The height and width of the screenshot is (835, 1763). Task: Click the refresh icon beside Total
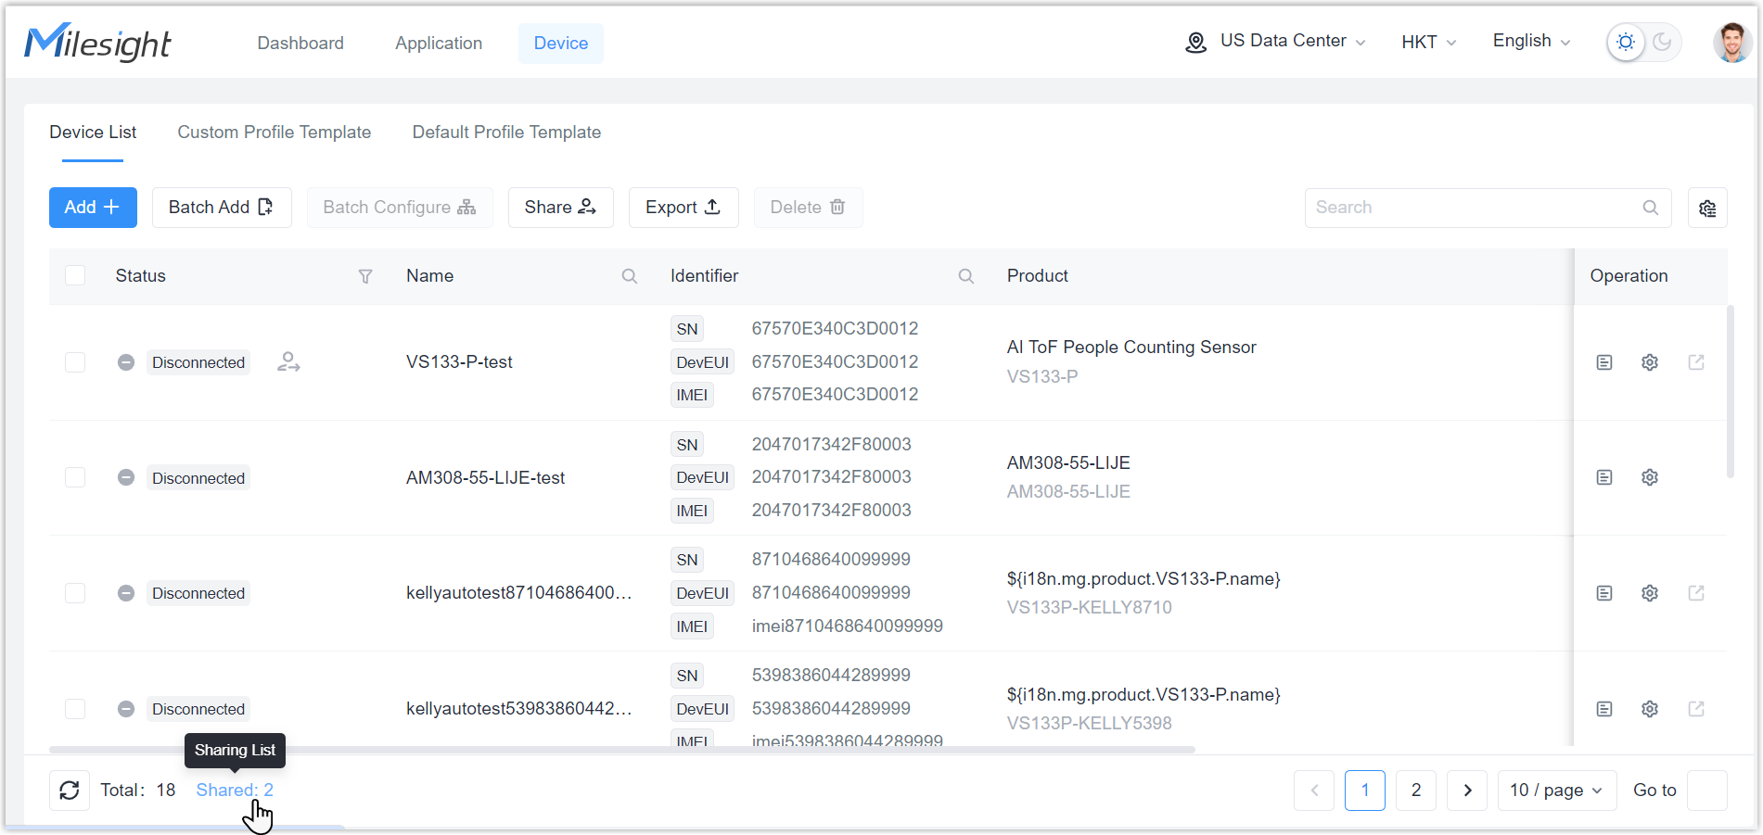(x=70, y=791)
